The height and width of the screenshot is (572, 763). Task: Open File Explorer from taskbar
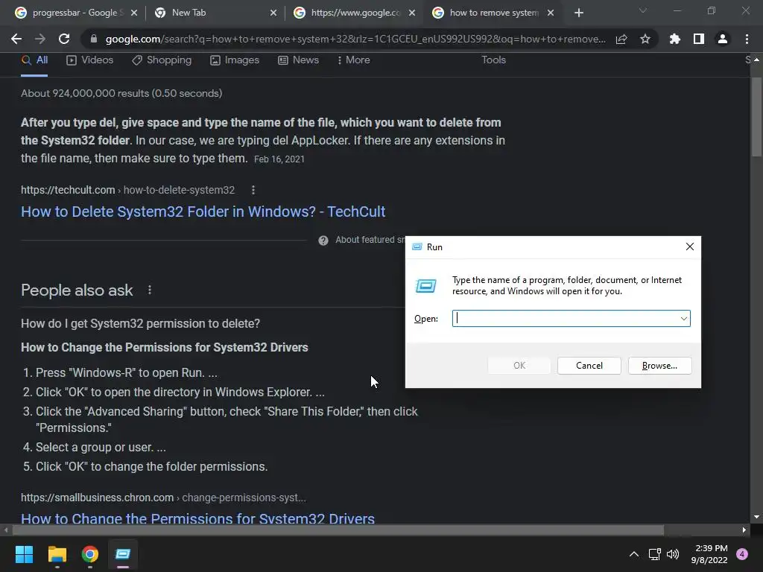[57, 554]
